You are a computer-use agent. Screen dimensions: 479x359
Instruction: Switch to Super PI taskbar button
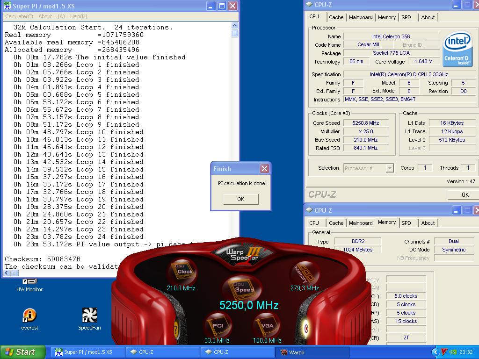pos(87,352)
